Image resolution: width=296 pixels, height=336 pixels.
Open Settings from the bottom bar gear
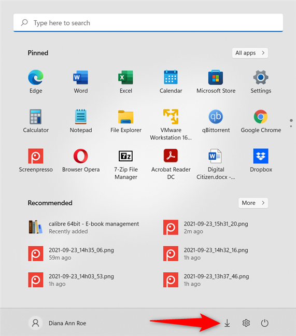[246, 323]
